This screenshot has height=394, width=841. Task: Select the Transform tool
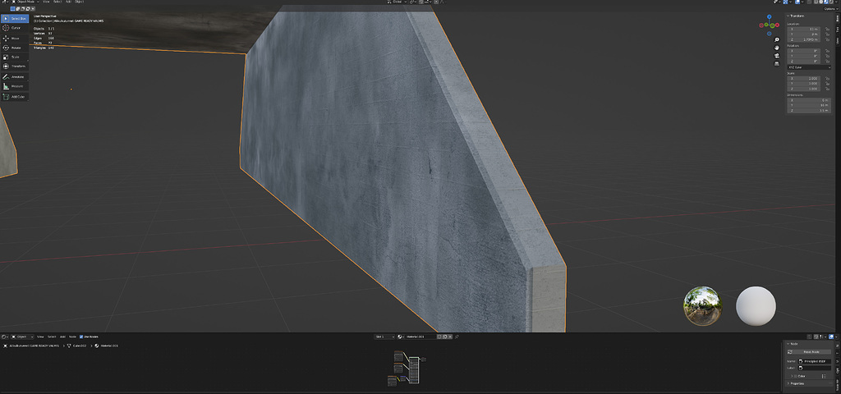tap(15, 66)
